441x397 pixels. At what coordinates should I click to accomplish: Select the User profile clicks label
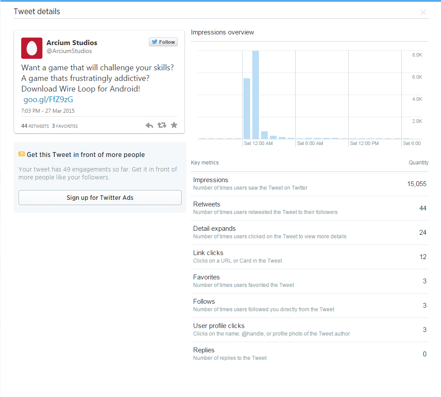pyautogui.click(x=219, y=326)
